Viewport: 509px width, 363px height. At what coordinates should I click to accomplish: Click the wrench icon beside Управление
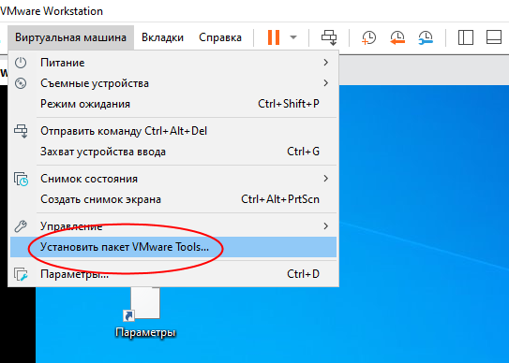pyautogui.click(x=21, y=226)
